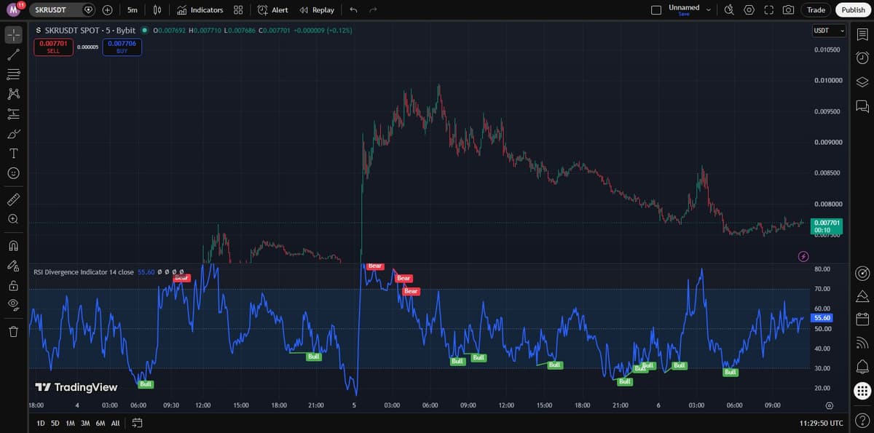874x433 pixels.
Task: Open the 5m interval dropdown
Action: coord(132,10)
